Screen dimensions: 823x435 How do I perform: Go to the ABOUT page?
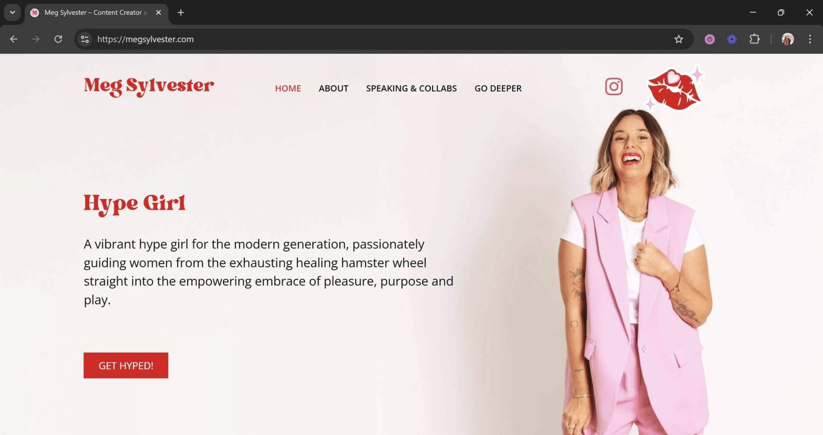(x=333, y=88)
